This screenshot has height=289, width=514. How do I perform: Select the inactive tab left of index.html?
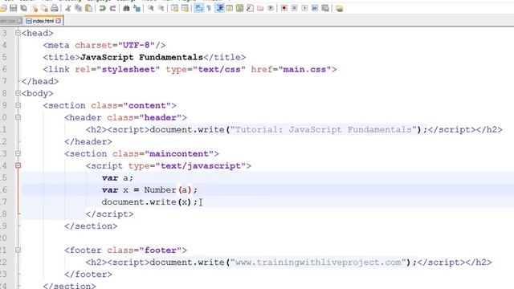pyautogui.click(x=11, y=21)
